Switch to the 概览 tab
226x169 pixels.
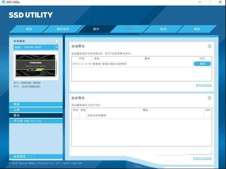29,29
